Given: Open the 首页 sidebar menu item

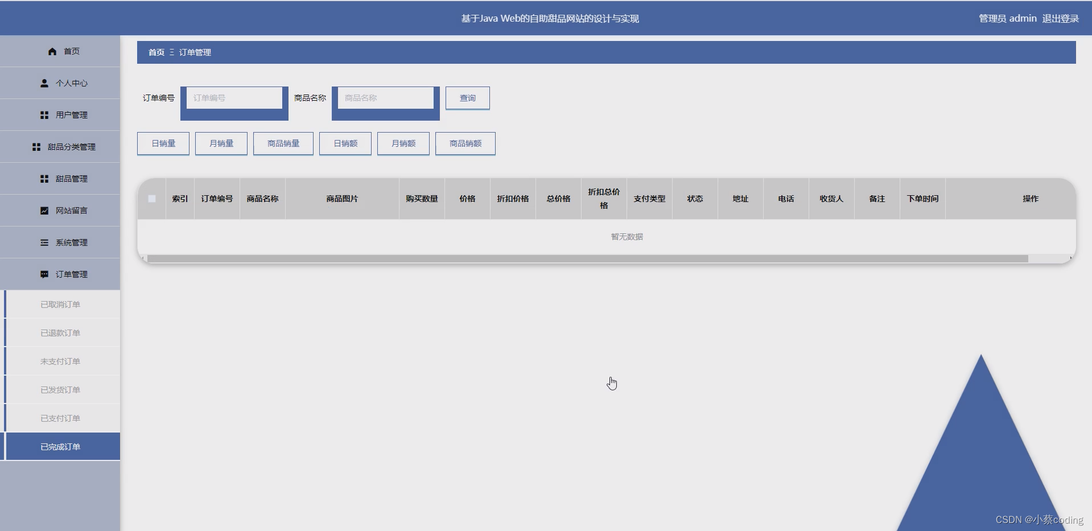Looking at the screenshot, I should click(60, 51).
